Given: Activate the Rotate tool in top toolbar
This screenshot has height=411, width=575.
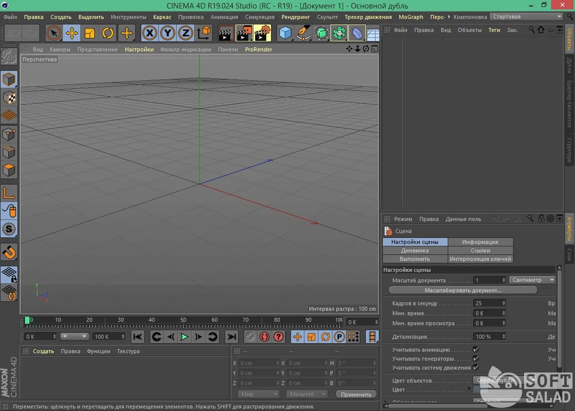Looking at the screenshot, I should click(108, 33).
